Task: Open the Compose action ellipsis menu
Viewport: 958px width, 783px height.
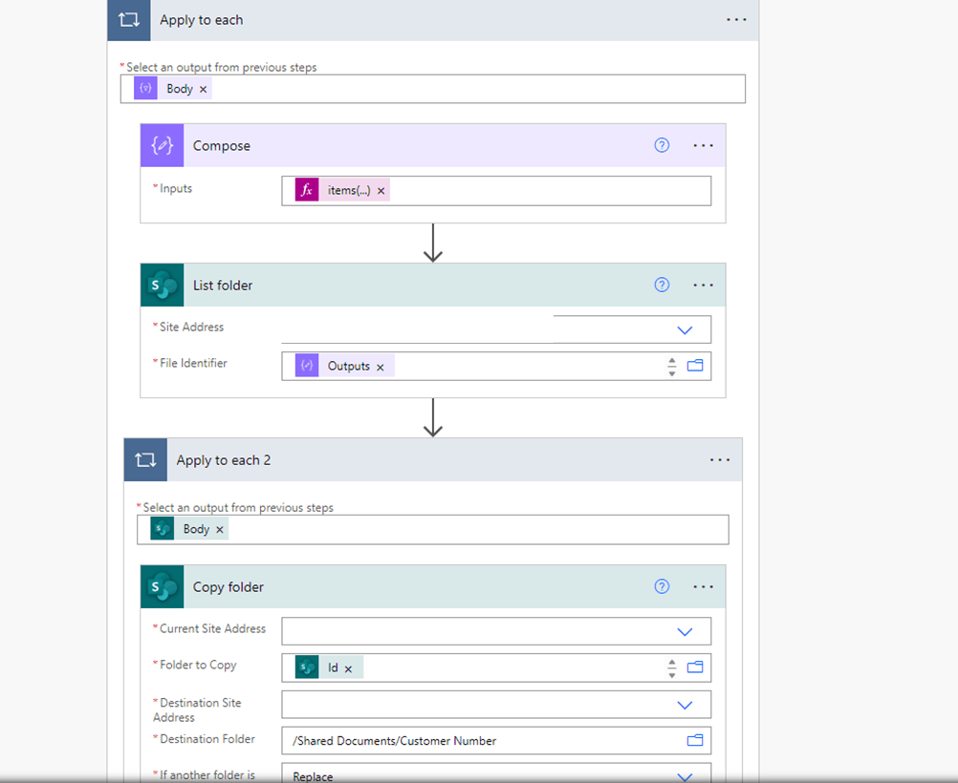Action: 704,145
